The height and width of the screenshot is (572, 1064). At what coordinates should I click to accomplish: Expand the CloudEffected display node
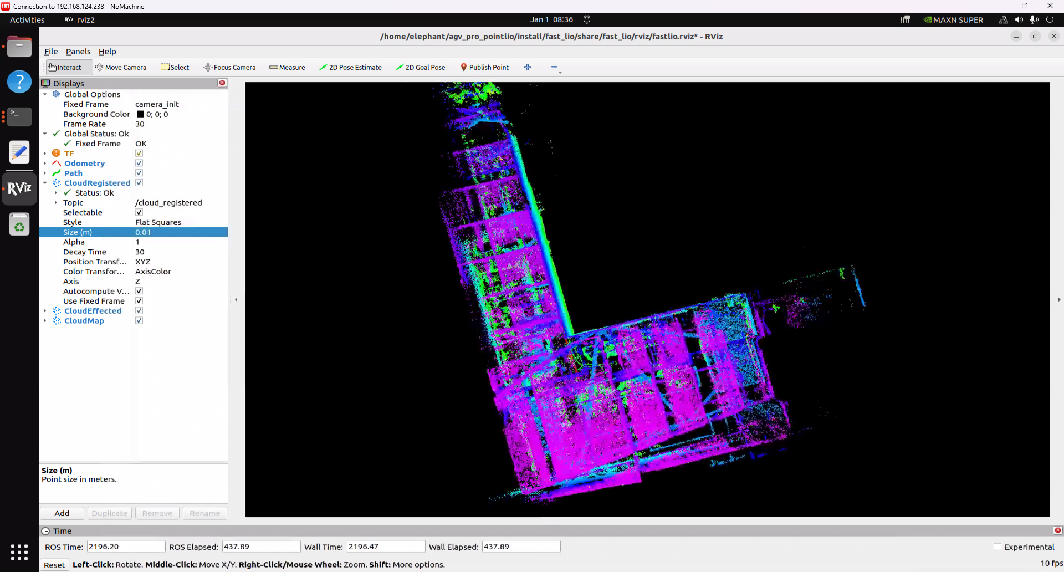tap(45, 311)
